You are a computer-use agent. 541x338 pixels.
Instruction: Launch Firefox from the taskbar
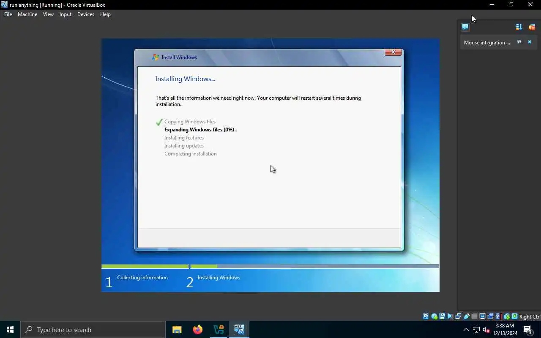(x=198, y=330)
